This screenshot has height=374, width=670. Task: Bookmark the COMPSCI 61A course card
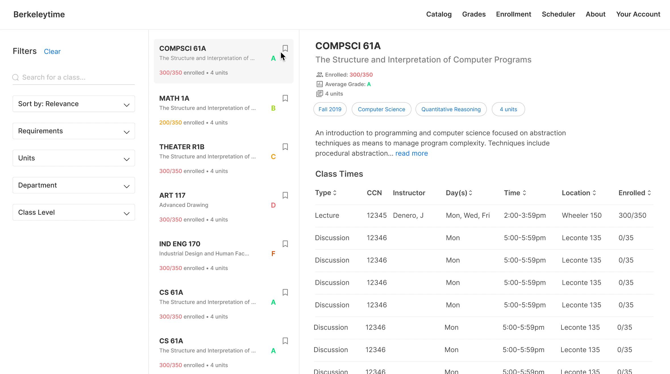285,48
